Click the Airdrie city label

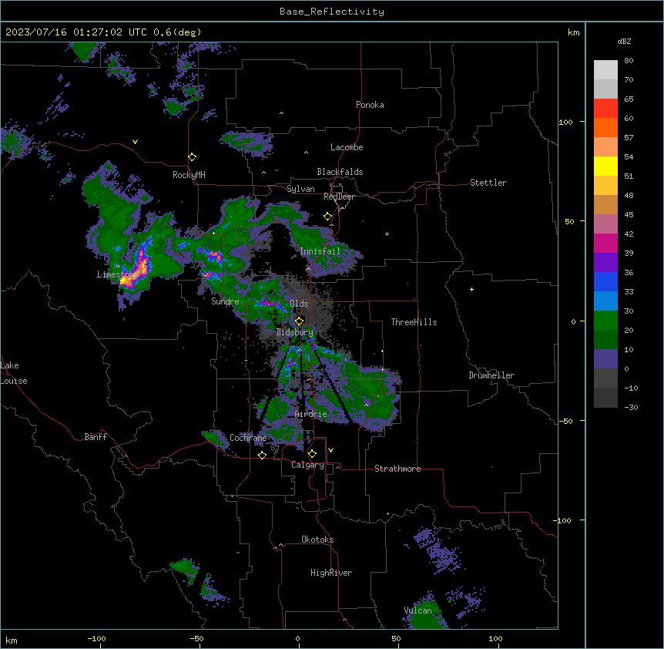click(310, 414)
